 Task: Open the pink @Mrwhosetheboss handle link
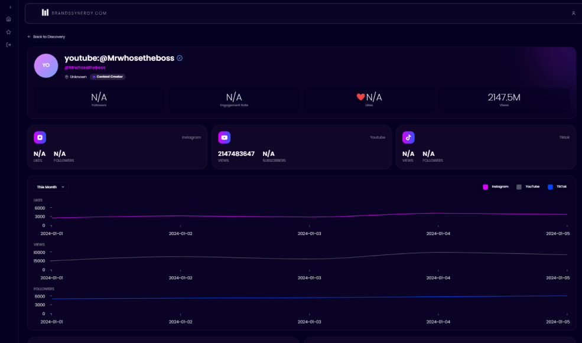pyautogui.click(x=85, y=67)
